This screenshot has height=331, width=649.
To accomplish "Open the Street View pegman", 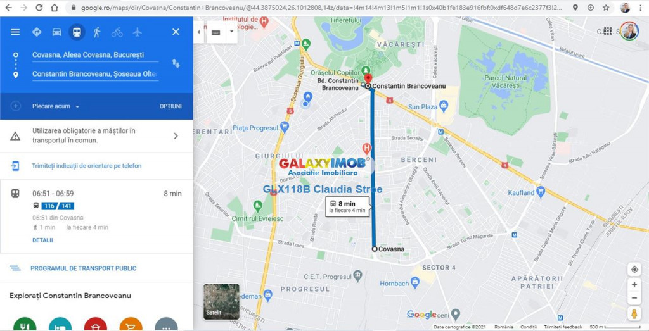I will point(634,314).
